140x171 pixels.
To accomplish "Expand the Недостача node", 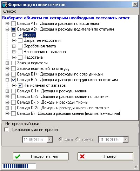I will (14, 57).
